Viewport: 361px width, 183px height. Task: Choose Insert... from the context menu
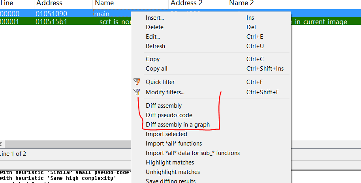(155, 18)
